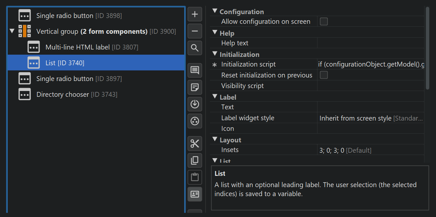Collapse the Layout property section

coord(215,140)
